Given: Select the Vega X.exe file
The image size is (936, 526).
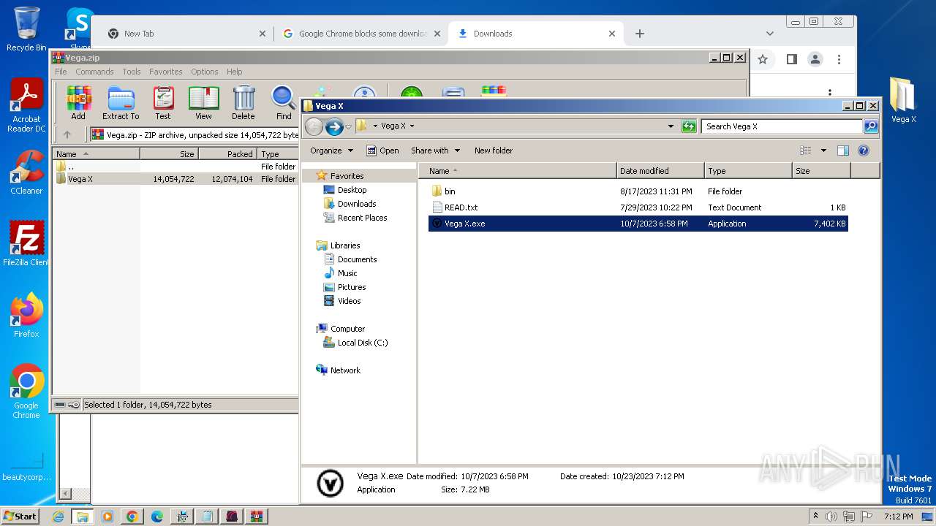Looking at the screenshot, I should 638,224.
